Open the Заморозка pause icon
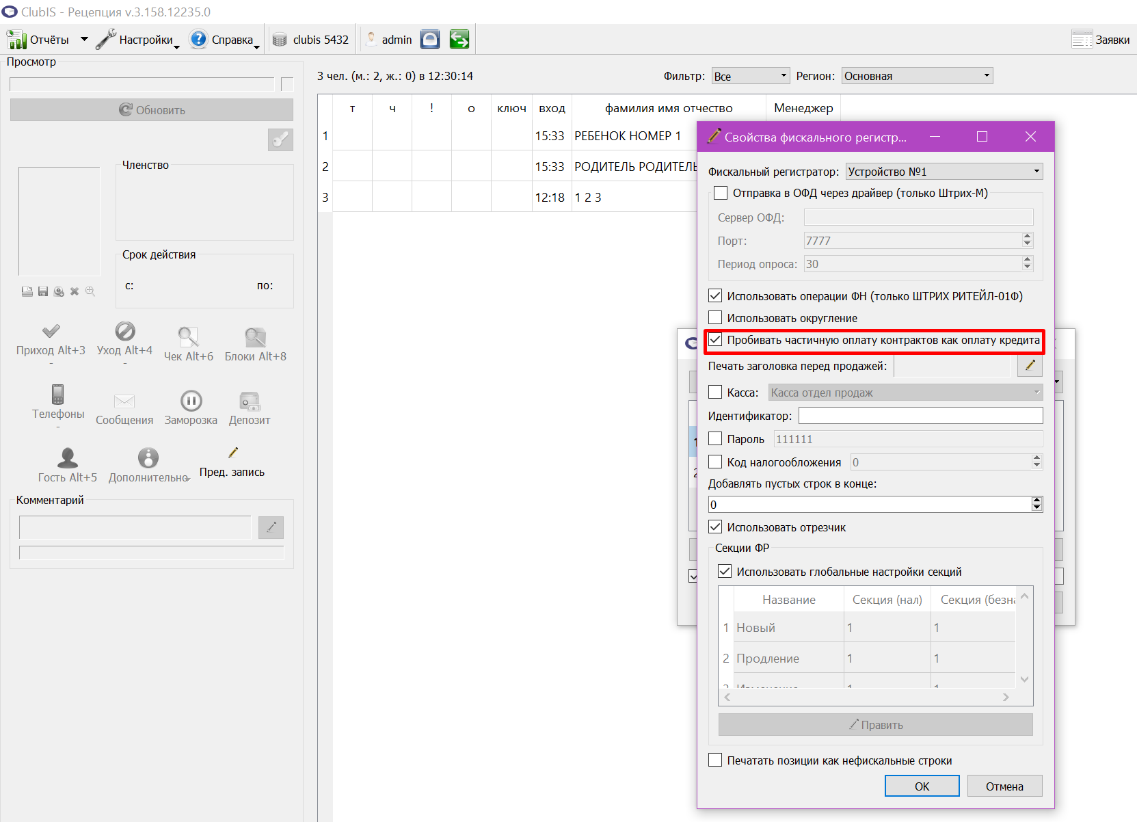1137x822 pixels. tap(191, 401)
